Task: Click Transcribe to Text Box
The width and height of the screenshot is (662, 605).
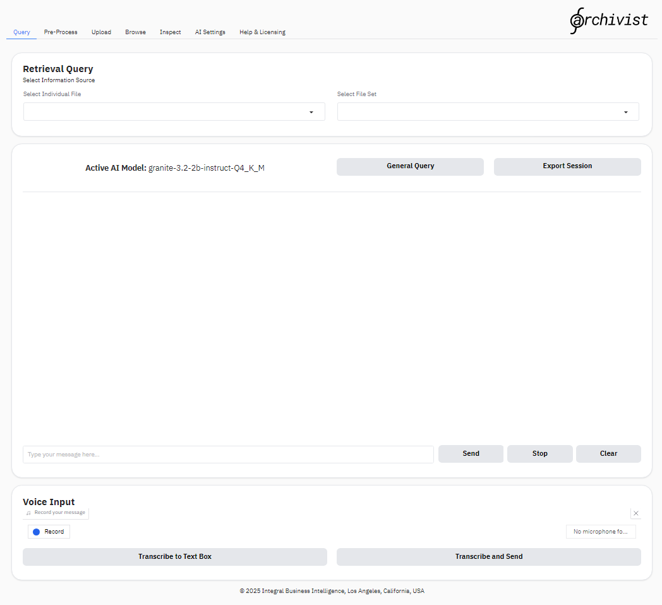Action: coord(175,557)
